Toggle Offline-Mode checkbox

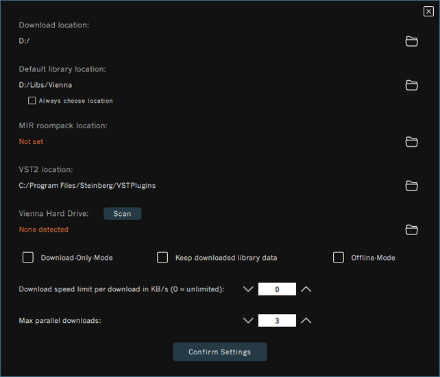[339, 258]
